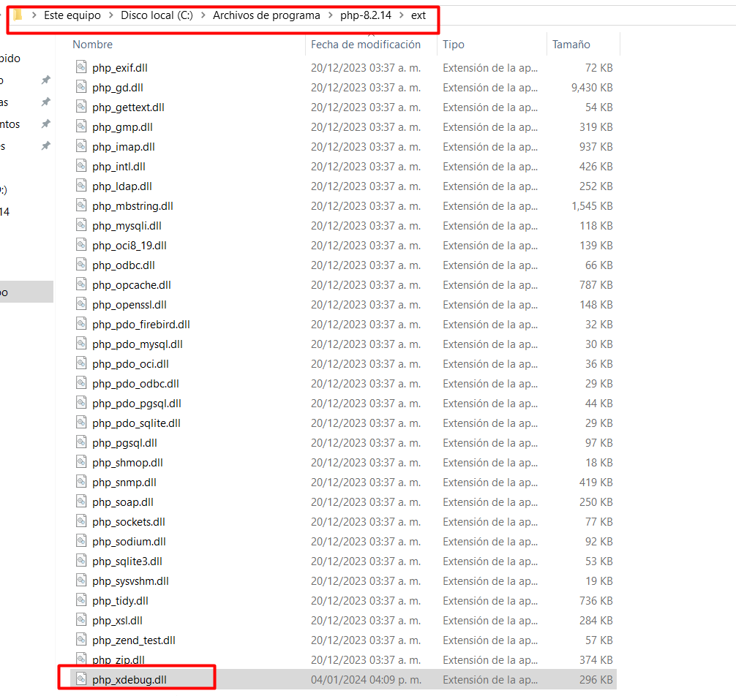Click the php_openssl.dll file icon

tap(81, 304)
